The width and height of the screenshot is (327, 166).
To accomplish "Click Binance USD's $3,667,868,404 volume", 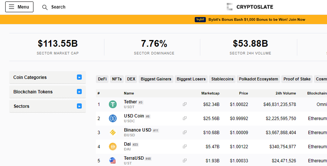I will 281,133.
